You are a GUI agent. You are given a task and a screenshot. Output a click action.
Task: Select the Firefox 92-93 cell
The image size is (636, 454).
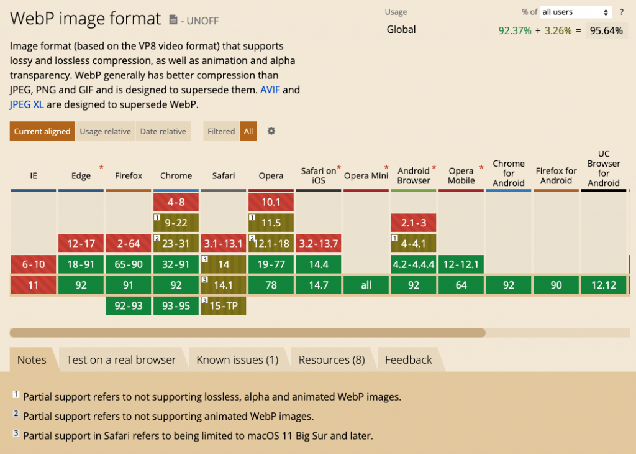(128, 306)
